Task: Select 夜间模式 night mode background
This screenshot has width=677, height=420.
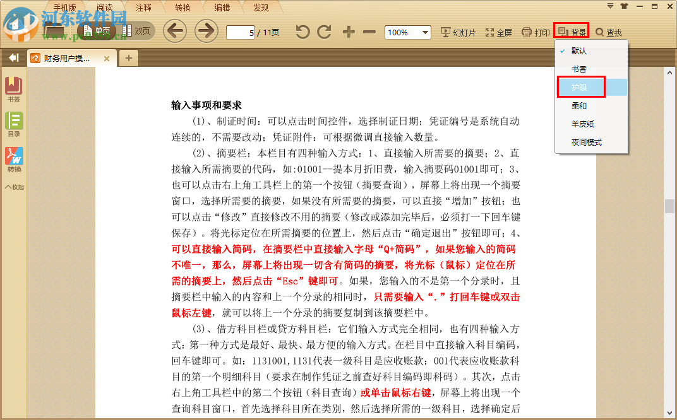Action: [x=585, y=143]
